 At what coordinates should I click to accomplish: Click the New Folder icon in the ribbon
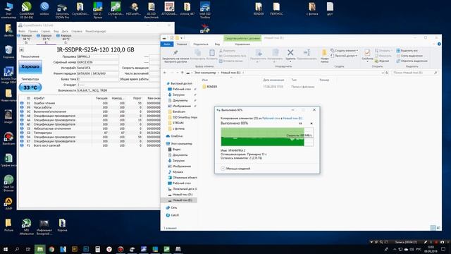pyautogui.click(x=324, y=53)
